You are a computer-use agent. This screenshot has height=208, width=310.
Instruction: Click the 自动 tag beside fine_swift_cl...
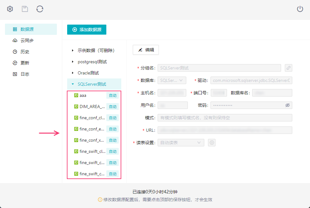[x=113, y=151]
